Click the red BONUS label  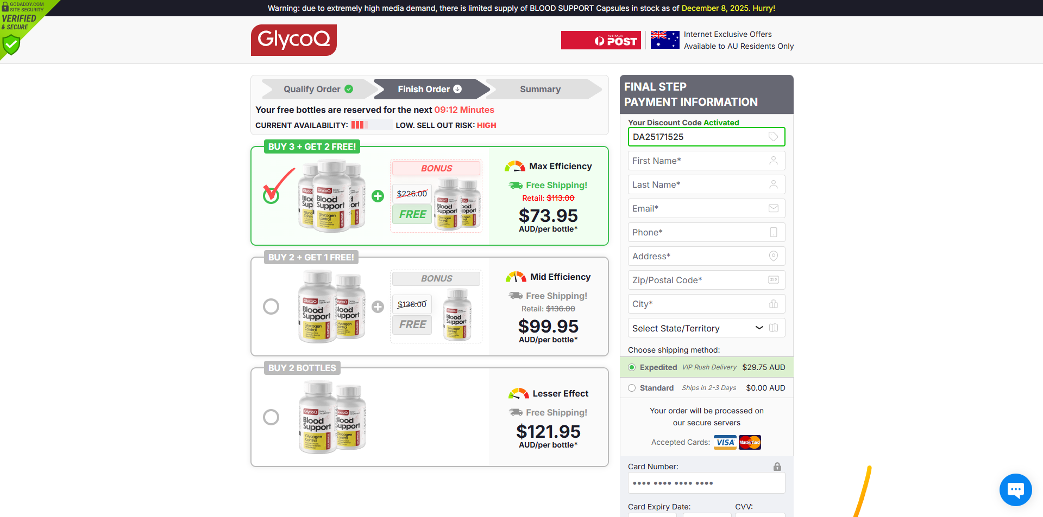[x=436, y=168]
